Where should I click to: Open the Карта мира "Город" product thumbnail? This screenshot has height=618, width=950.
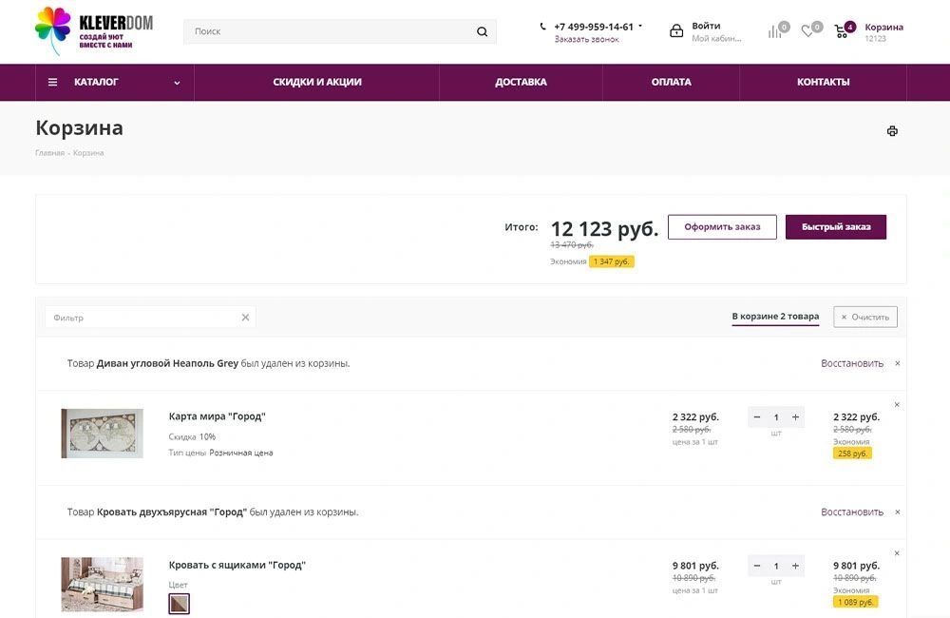103,434
